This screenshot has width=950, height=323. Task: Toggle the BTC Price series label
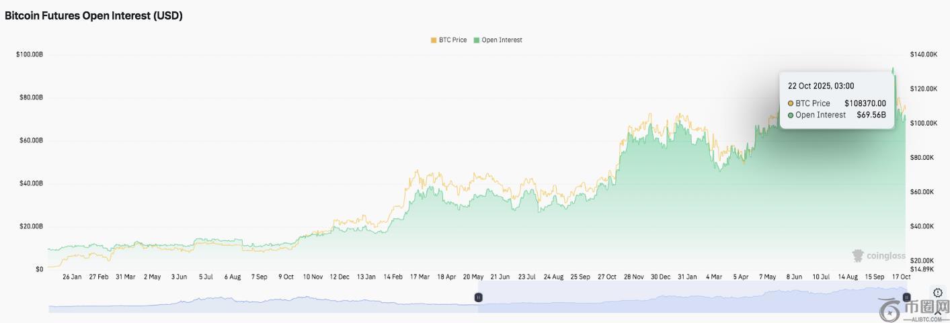[x=452, y=40]
